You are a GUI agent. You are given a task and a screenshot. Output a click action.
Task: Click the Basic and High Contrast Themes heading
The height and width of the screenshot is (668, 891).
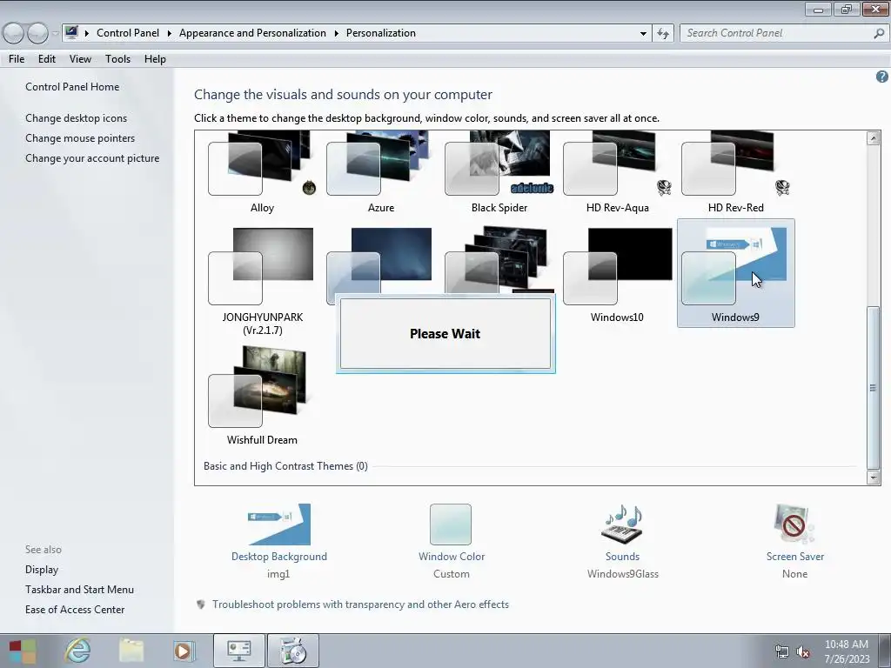(285, 466)
